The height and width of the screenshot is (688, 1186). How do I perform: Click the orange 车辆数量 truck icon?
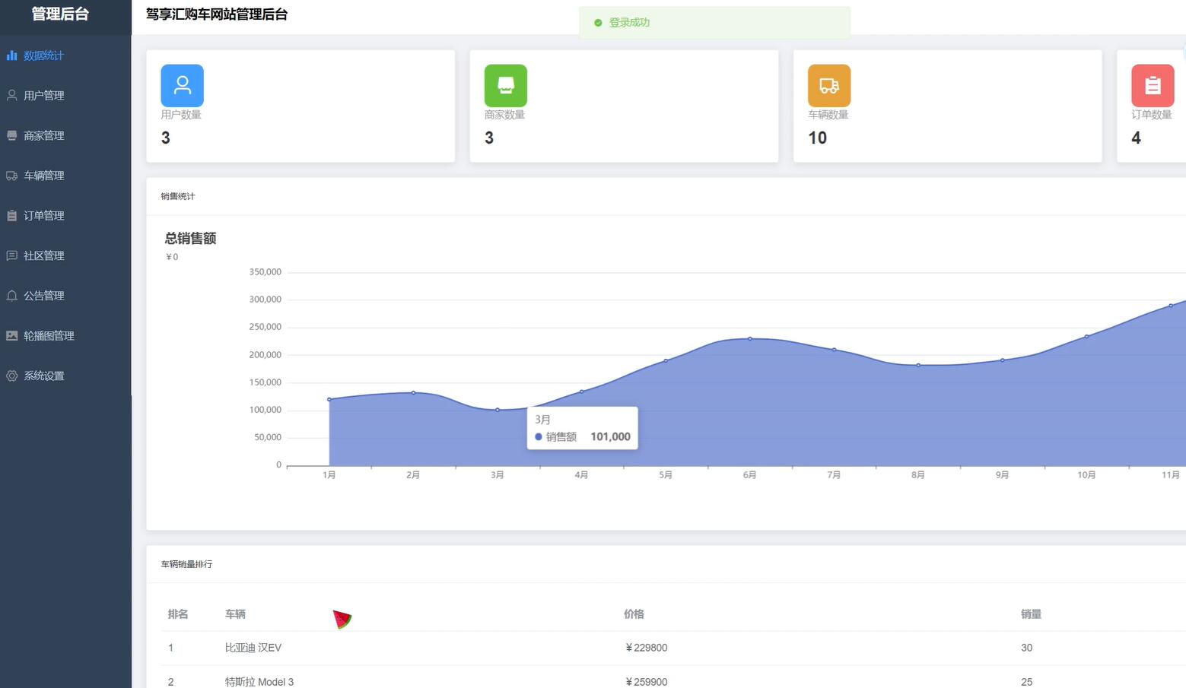829,85
